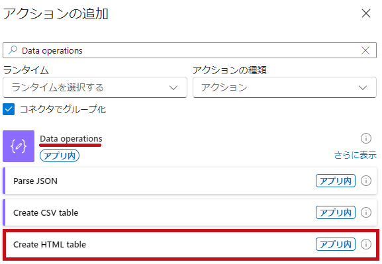Click アプリ内 badge under Data operations
Screen dimensions: 382x264
[60, 155]
